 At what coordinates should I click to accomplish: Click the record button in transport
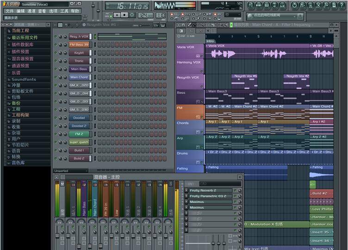coord(132,15)
